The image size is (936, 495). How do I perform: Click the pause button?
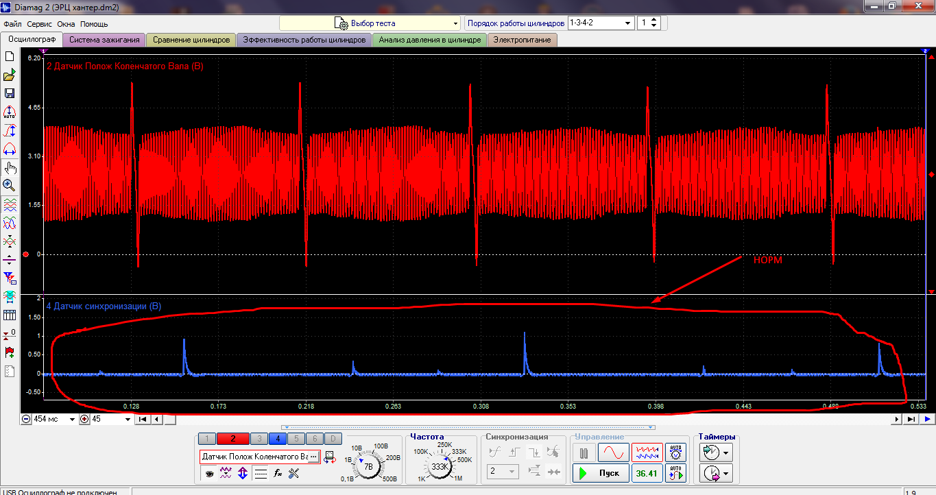(x=584, y=452)
